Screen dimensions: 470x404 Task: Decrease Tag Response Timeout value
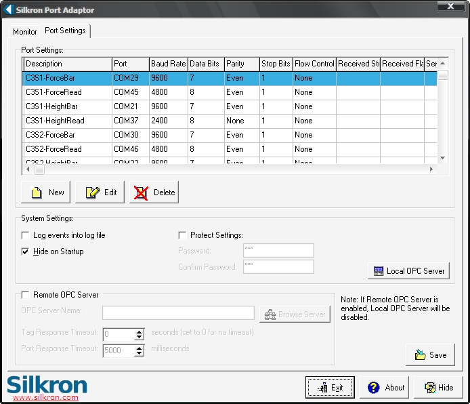click(139, 337)
